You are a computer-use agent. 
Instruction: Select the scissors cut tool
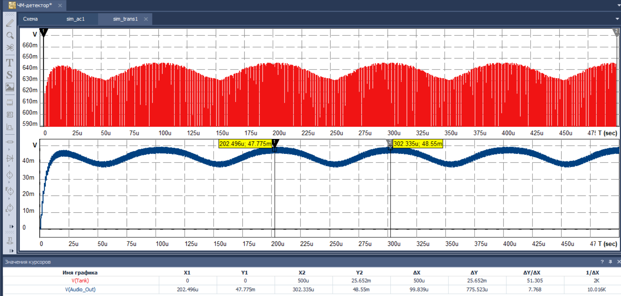(x=10, y=48)
